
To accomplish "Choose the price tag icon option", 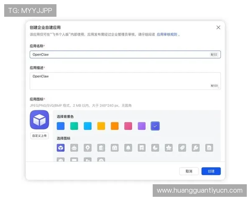I will [182, 148].
